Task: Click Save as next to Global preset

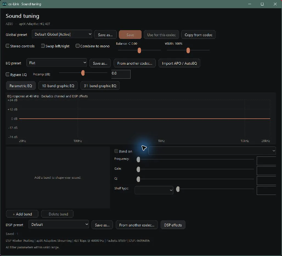Action: pos(105,35)
